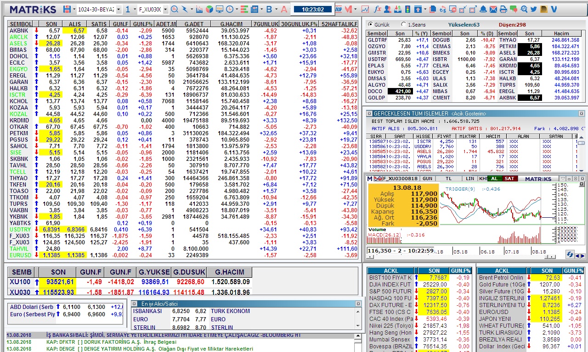Click the NASDAQ 100 futures row
588x352 pixels.
click(420, 298)
